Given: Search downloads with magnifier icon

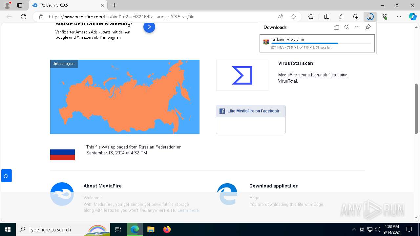Looking at the screenshot, I should 347,27.
